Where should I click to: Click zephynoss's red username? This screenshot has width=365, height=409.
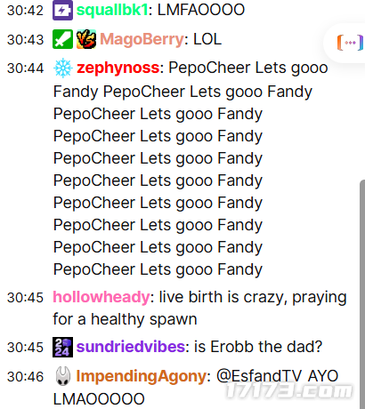click(x=118, y=68)
